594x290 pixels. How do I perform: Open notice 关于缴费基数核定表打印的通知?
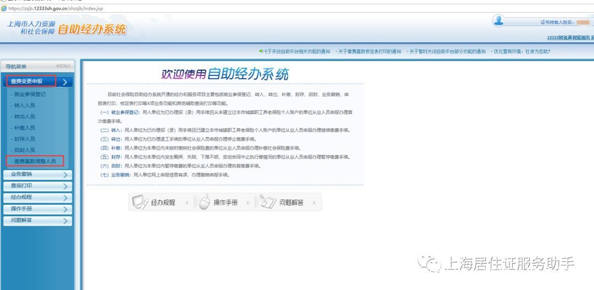[x=370, y=52]
